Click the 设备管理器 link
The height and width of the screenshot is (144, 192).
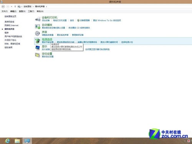pyautogui.click(x=85, y=20)
